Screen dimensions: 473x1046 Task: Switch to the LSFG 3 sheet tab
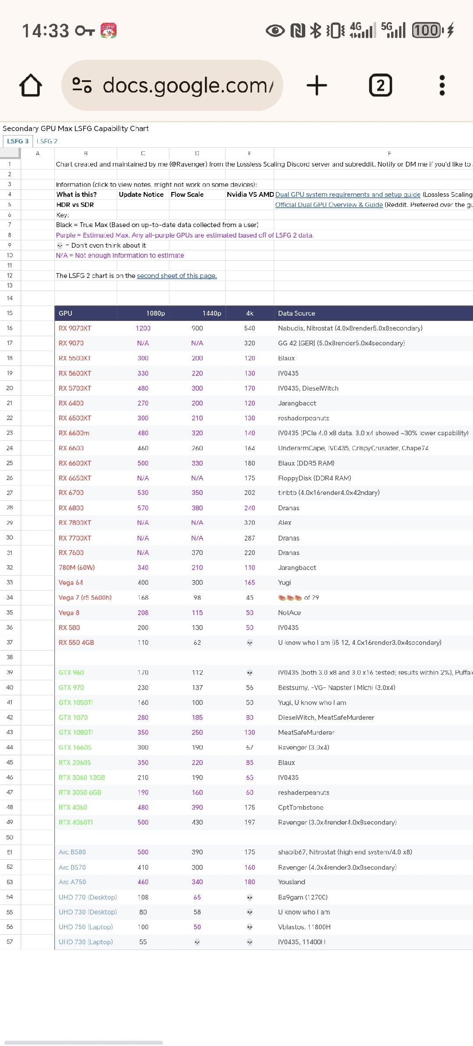click(18, 141)
